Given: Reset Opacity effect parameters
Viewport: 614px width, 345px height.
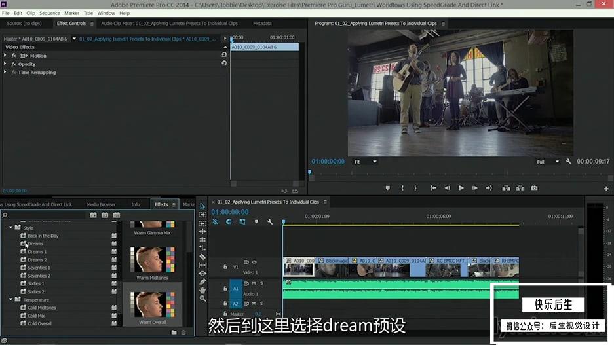Looking at the screenshot, I should coord(224,63).
